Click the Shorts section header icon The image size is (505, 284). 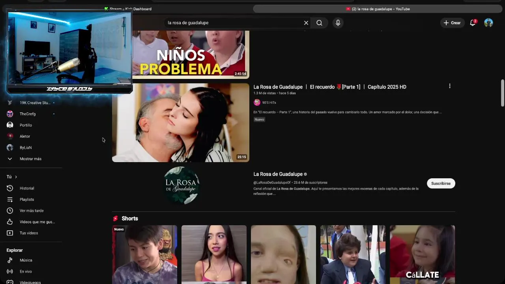[116, 219]
